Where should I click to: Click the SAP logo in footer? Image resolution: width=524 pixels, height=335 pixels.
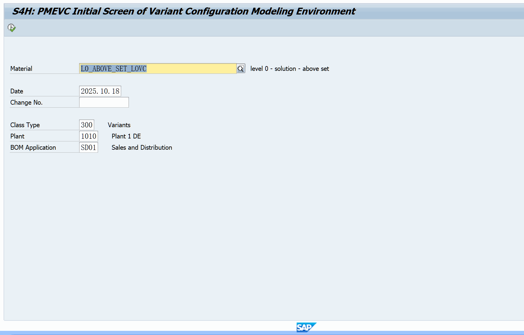tap(306, 327)
